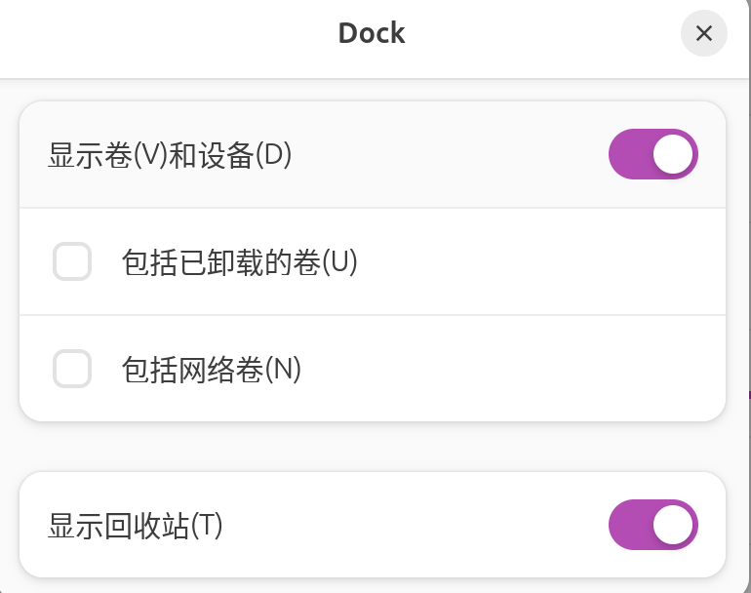Click the empty box beside 包括已卸载的卷(U)
This screenshot has height=593, width=751.
(72, 261)
